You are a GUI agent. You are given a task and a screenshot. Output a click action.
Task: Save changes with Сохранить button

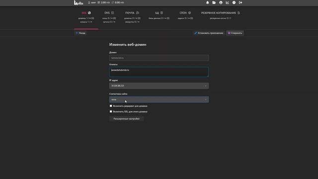[235, 33]
